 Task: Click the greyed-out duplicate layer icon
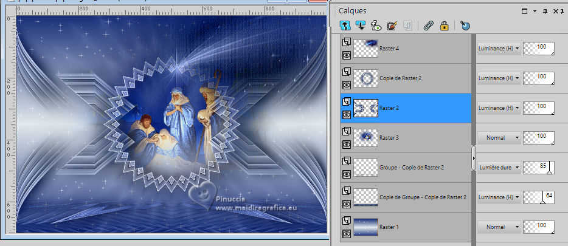pos(407,26)
